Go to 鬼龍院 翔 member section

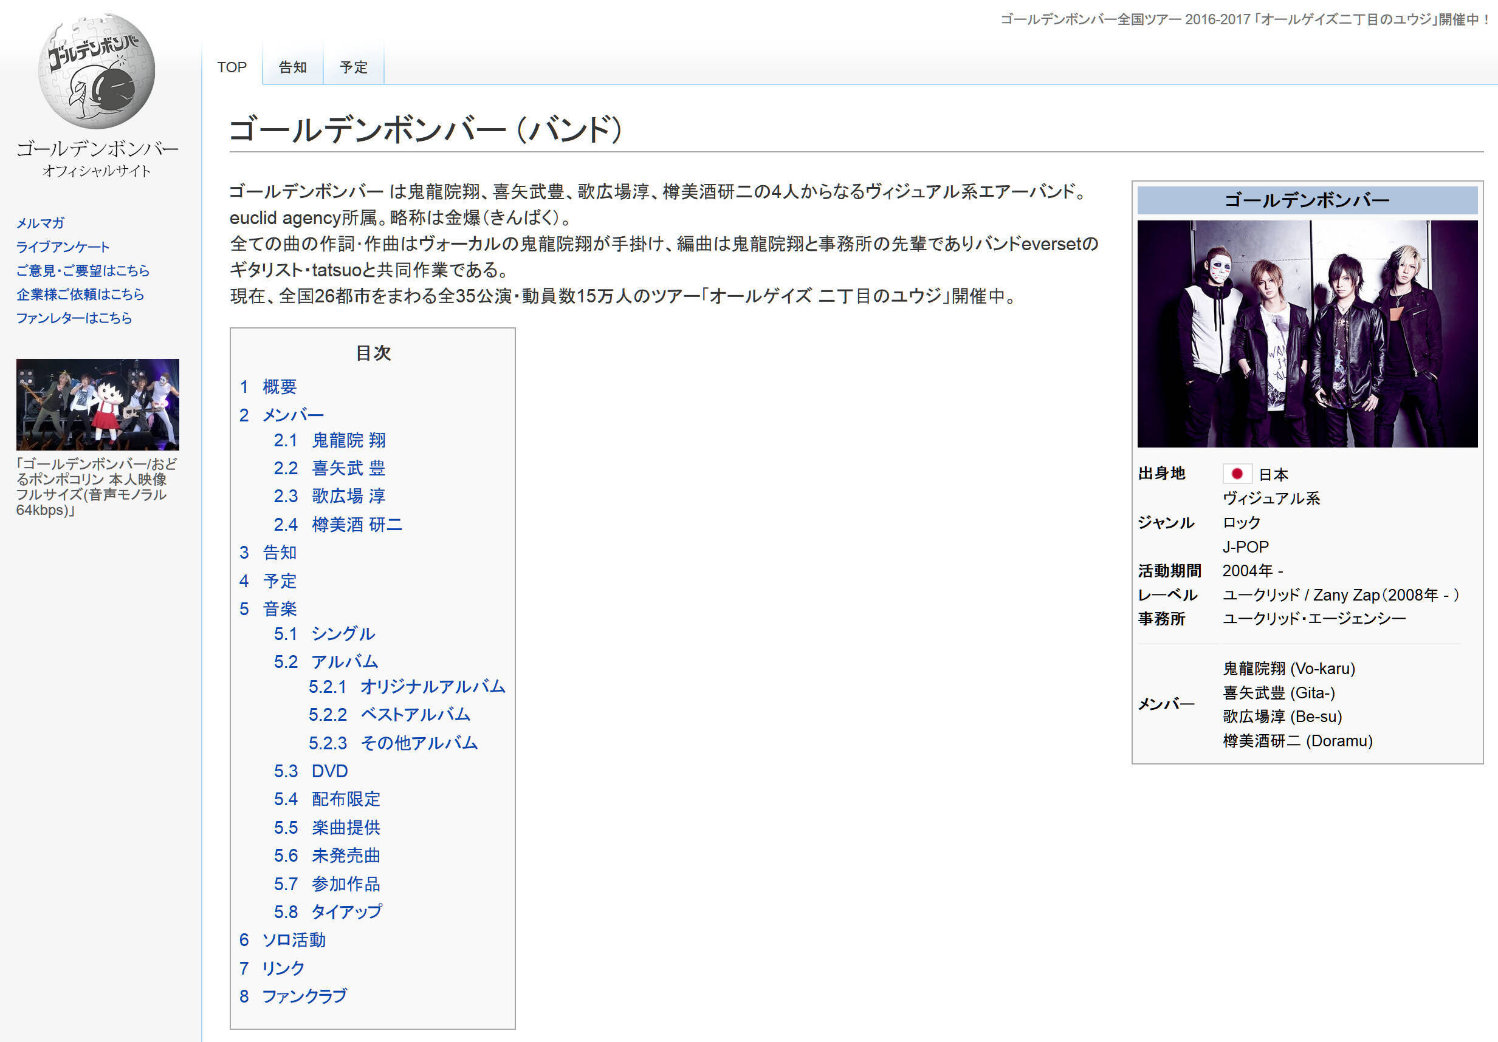coord(348,440)
